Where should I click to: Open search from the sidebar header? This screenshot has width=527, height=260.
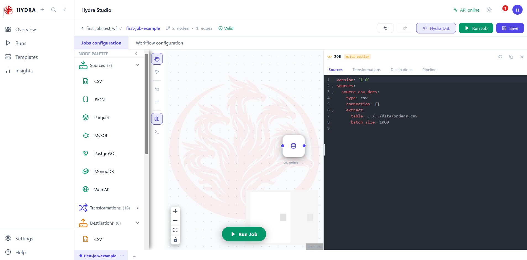(x=54, y=10)
